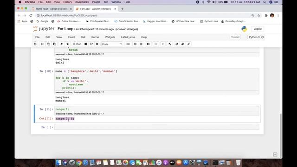Image resolution: width=297 pixels, height=167 pixels.
Task: Open the cell type Code dropdown
Action: pos(112,44)
